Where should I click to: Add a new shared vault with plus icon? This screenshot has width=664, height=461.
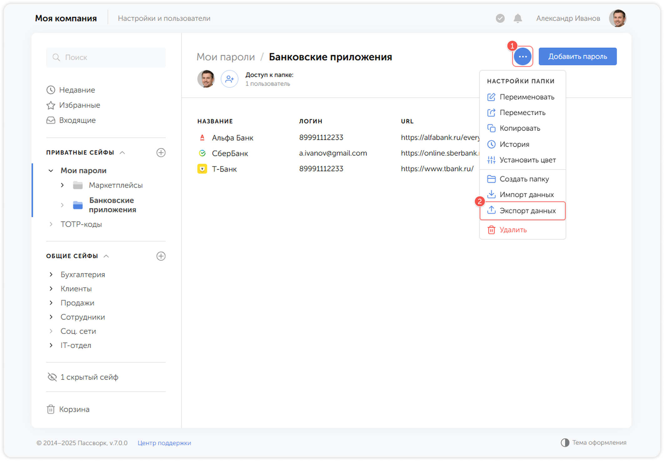(x=161, y=256)
